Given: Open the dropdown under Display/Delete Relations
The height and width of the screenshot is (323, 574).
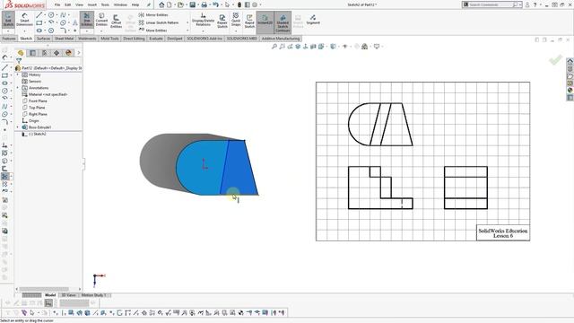Looking at the screenshot, I should click(x=204, y=31).
